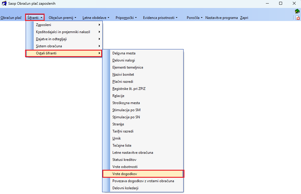Open Registrske št. pri ZPIZ

143,89
